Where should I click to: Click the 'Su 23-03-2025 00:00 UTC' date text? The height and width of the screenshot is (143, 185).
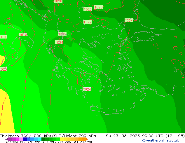pos(135,136)
